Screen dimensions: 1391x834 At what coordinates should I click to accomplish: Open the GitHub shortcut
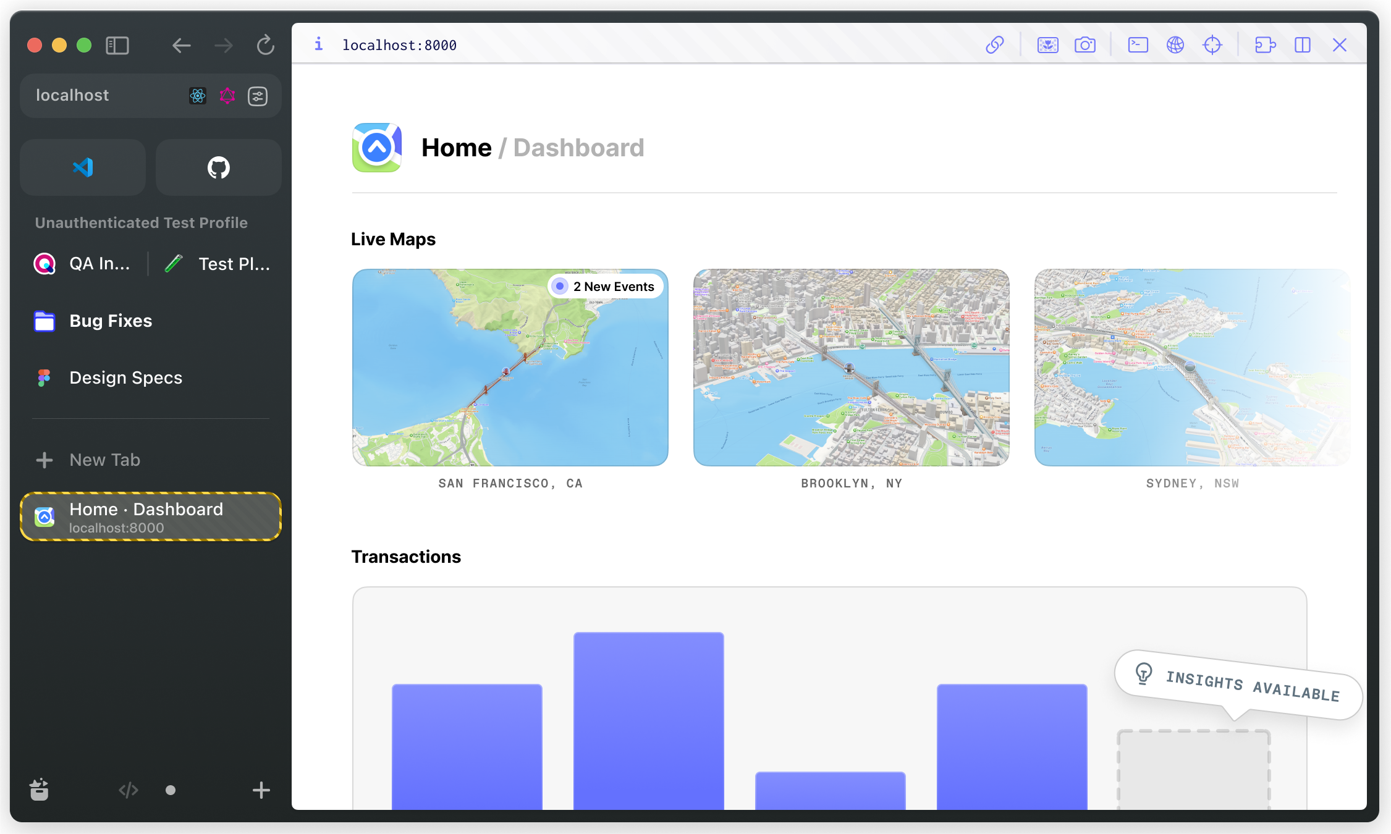point(219,167)
